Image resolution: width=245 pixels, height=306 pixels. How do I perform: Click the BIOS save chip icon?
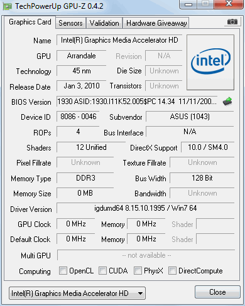click(x=227, y=102)
